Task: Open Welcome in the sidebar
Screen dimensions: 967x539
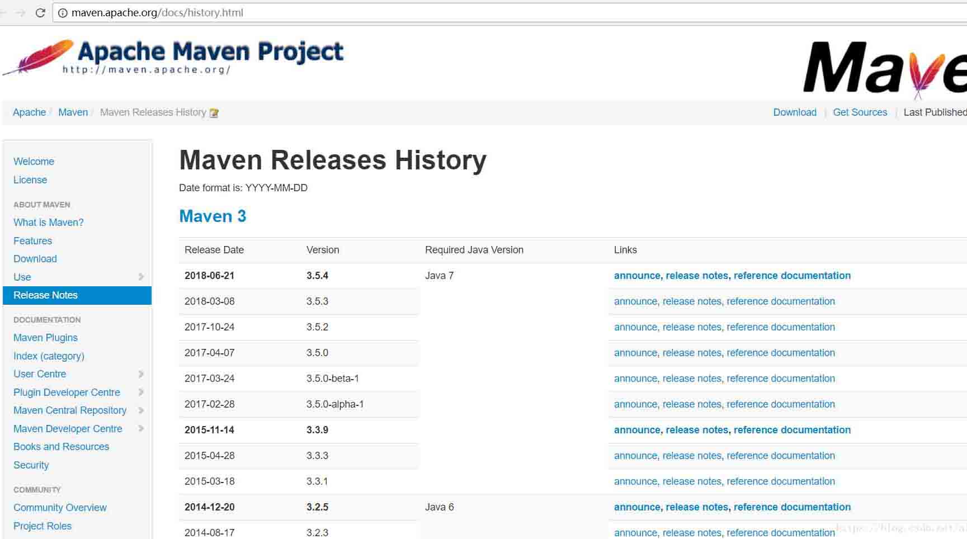Action: (34, 161)
